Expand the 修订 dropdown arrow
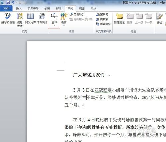This screenshot has width=166, height=142. point(160,26)
